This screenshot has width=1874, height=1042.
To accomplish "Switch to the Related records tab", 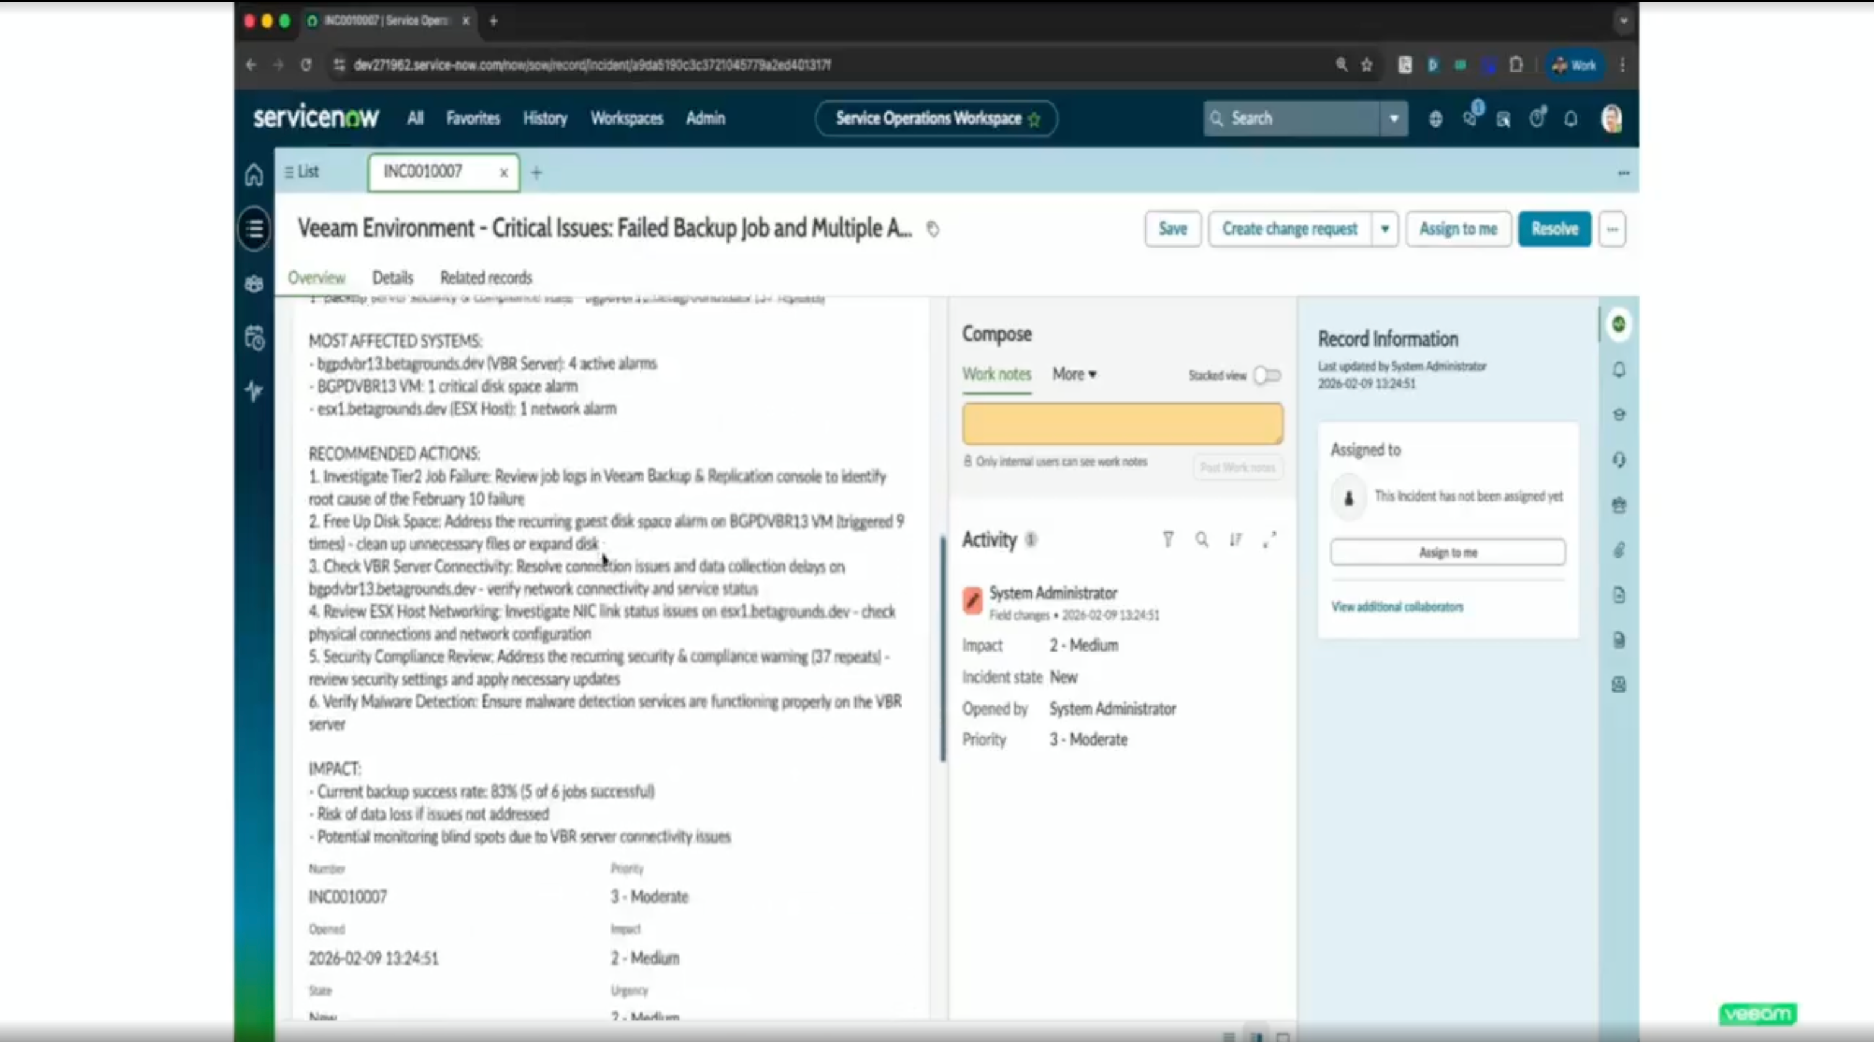I will tap(485, 277).
